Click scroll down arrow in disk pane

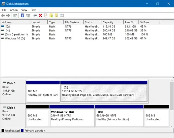(x=171, y=126)
